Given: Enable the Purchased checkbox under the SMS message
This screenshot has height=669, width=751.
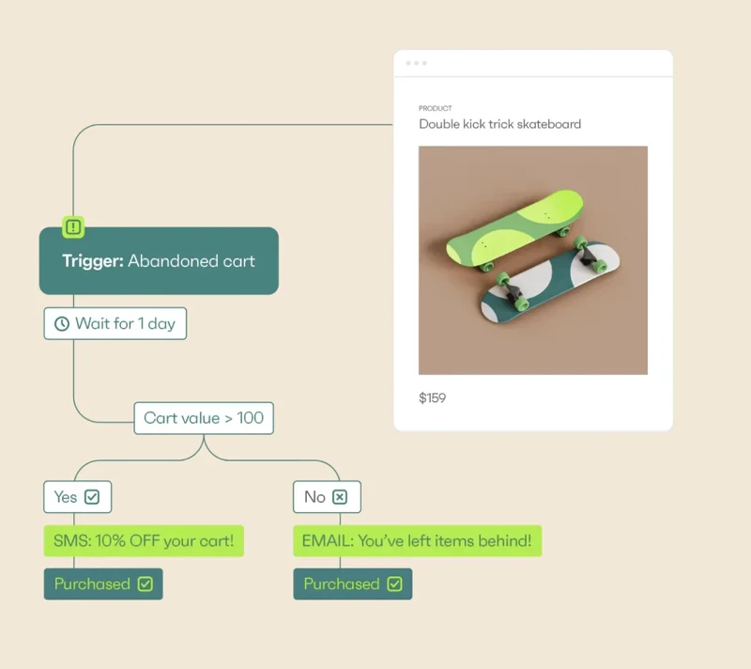Looking at the screenshot, I should [x=144, y=583].
